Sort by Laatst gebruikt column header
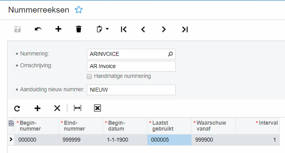Viewport: 285px width, 153px height. click(x=169, y=126)
